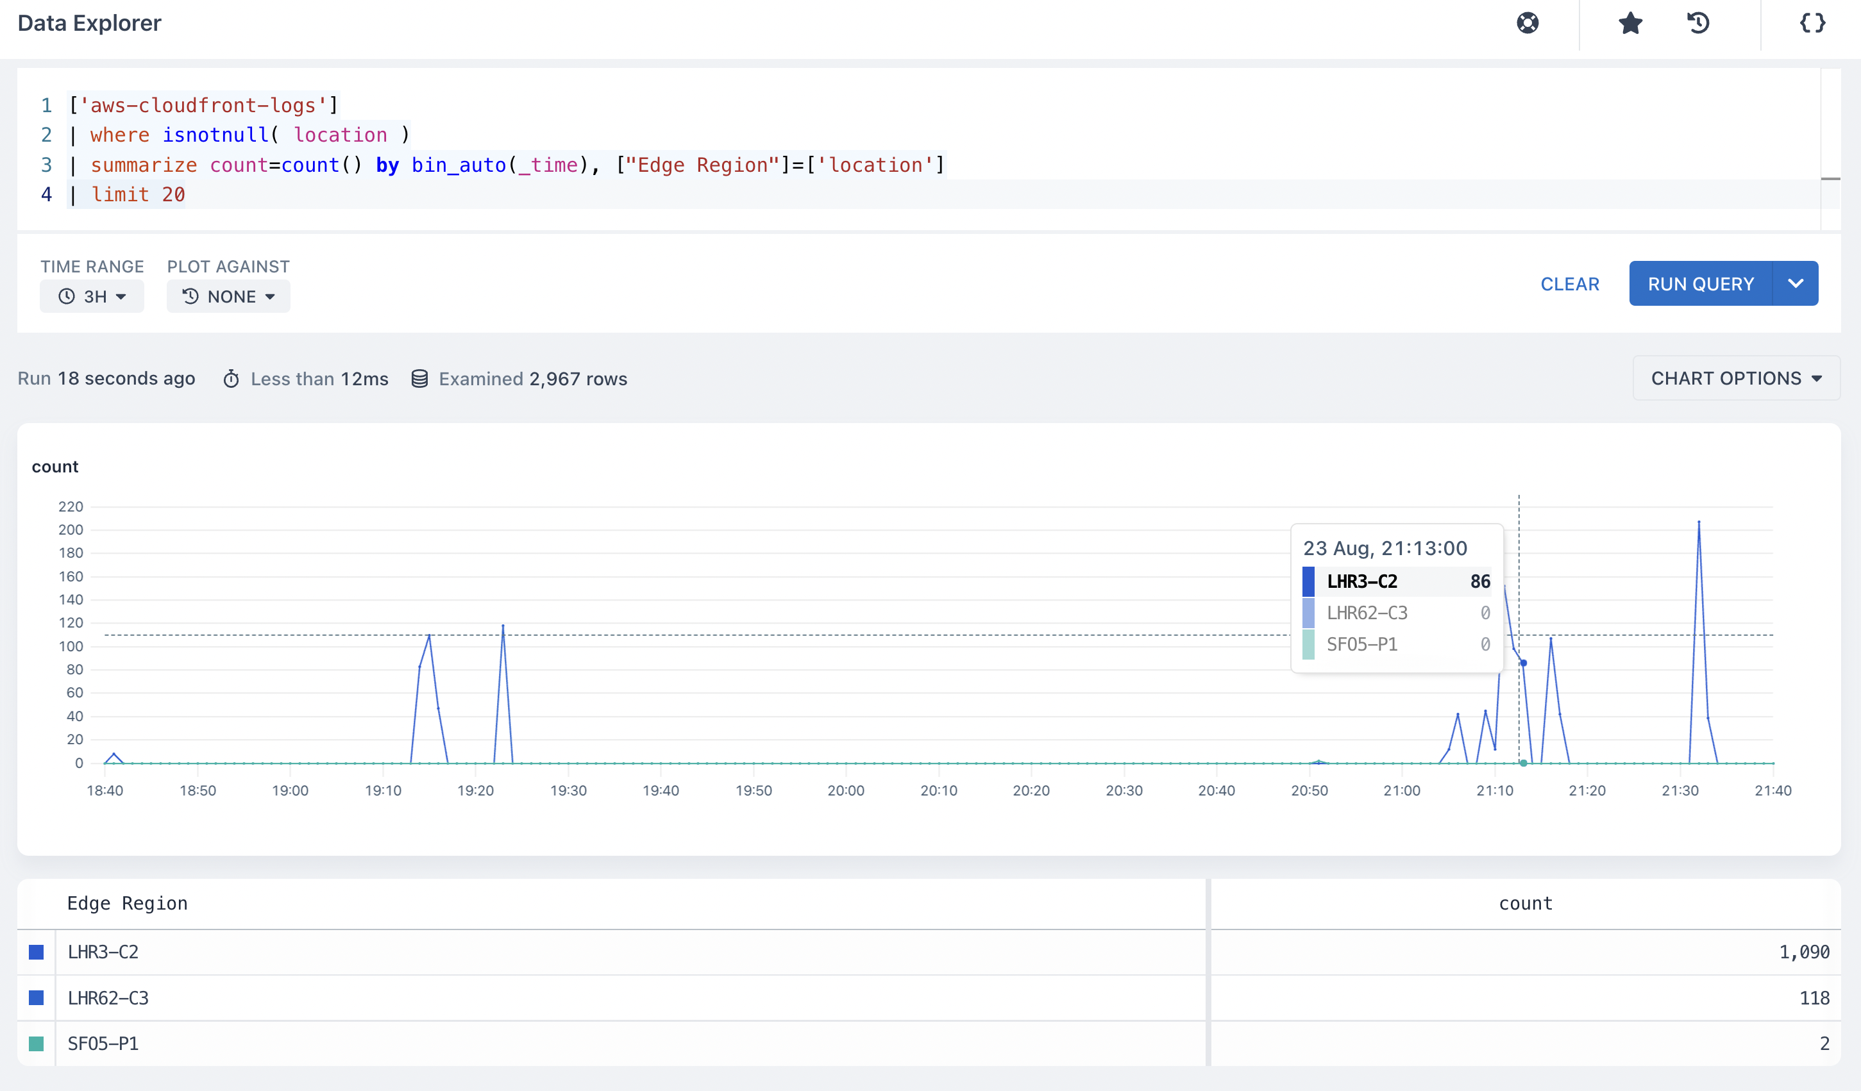This screenshot has width=1861, height=1091.
Task: Open the Run Query split-button arrow
Action: [1796, 283]
